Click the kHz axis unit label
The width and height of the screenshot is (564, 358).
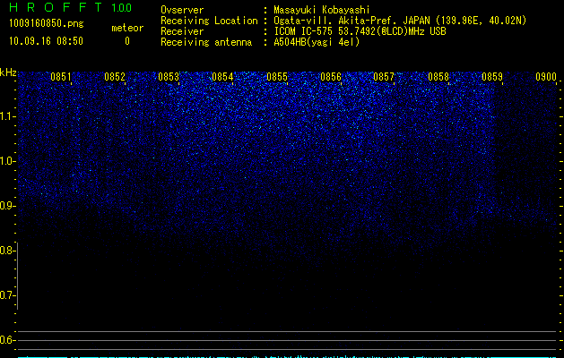tap(8, 72)
